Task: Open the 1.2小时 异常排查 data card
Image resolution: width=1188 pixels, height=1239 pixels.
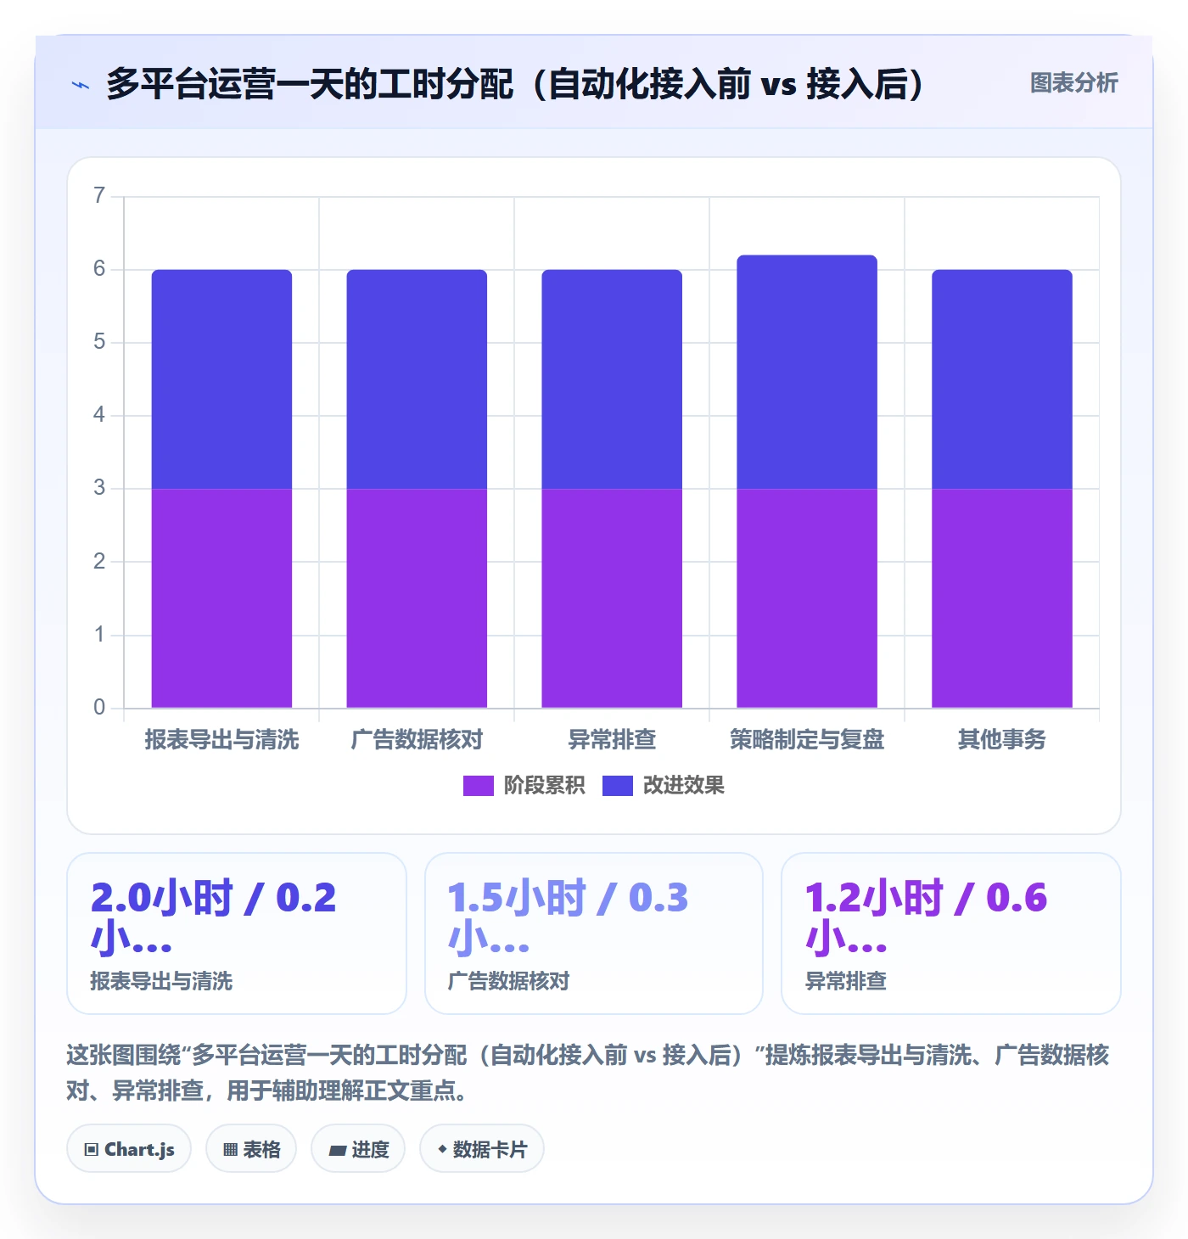Action: pos(951,933)
